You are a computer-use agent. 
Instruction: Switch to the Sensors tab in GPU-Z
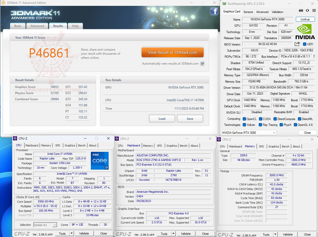click(x=248, y=12)
